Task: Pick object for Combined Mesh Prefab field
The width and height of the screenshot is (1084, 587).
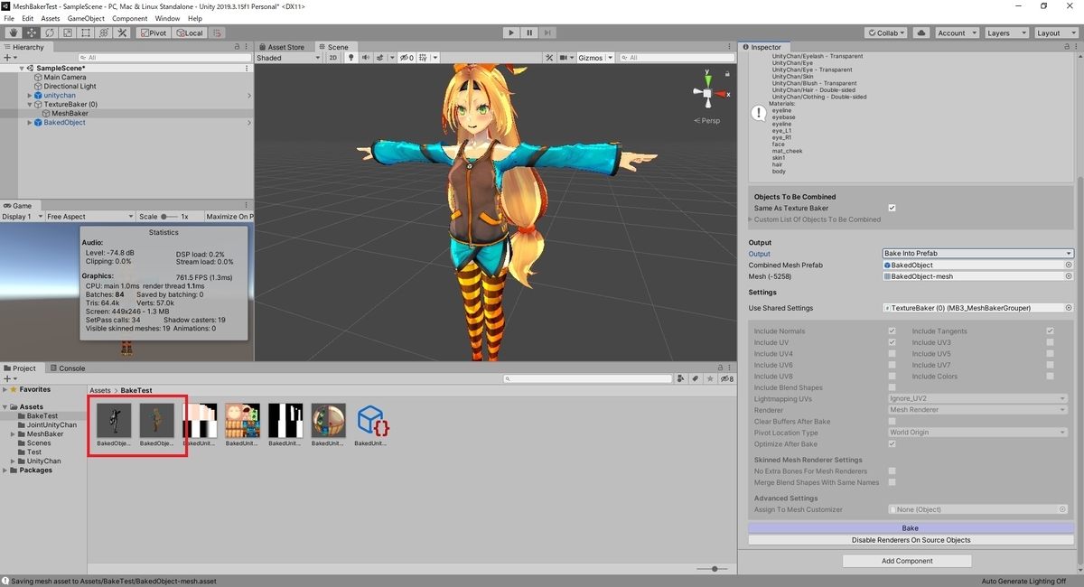Action: point(1068,266)
